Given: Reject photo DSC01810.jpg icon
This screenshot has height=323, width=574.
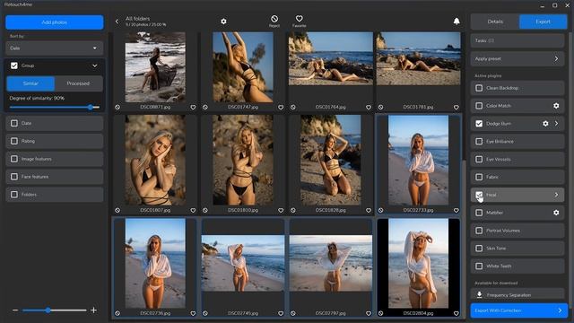Looking at the screenshot, I should 205,211.
